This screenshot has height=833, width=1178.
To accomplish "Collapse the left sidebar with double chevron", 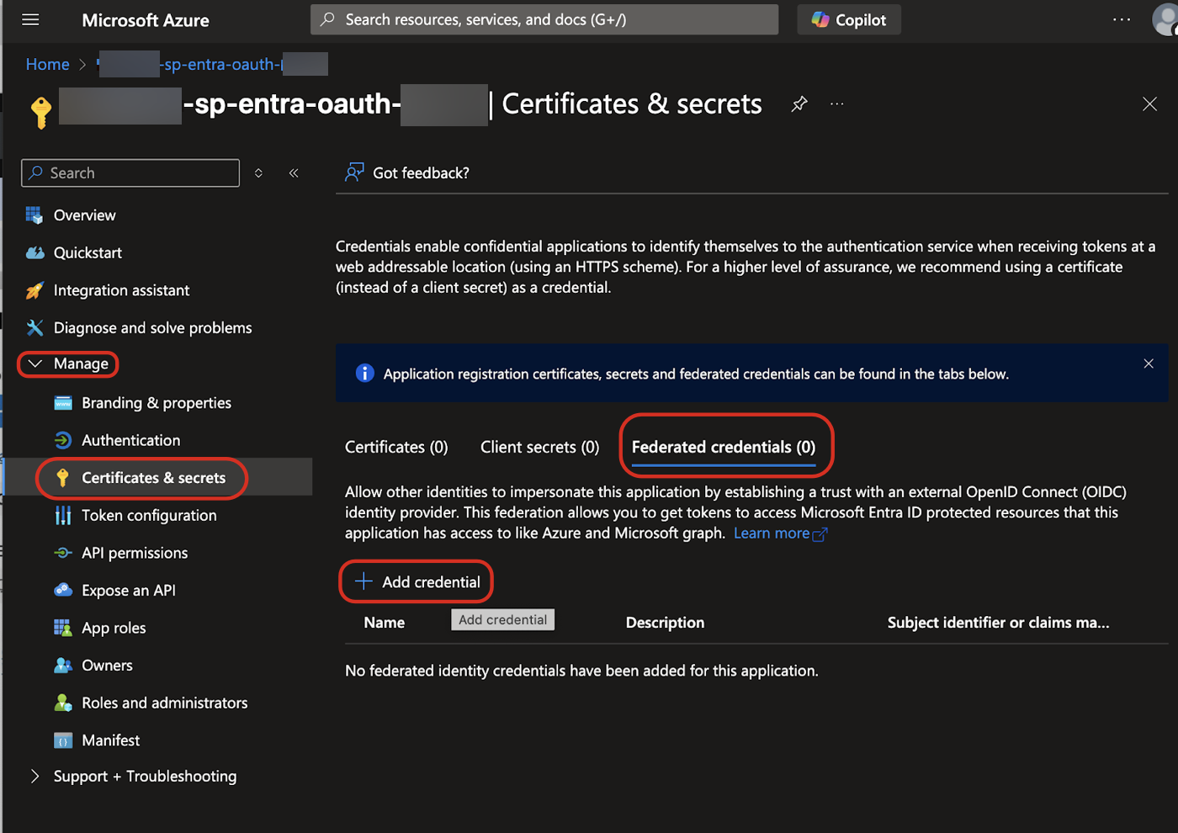I will [x=294, y=172].
